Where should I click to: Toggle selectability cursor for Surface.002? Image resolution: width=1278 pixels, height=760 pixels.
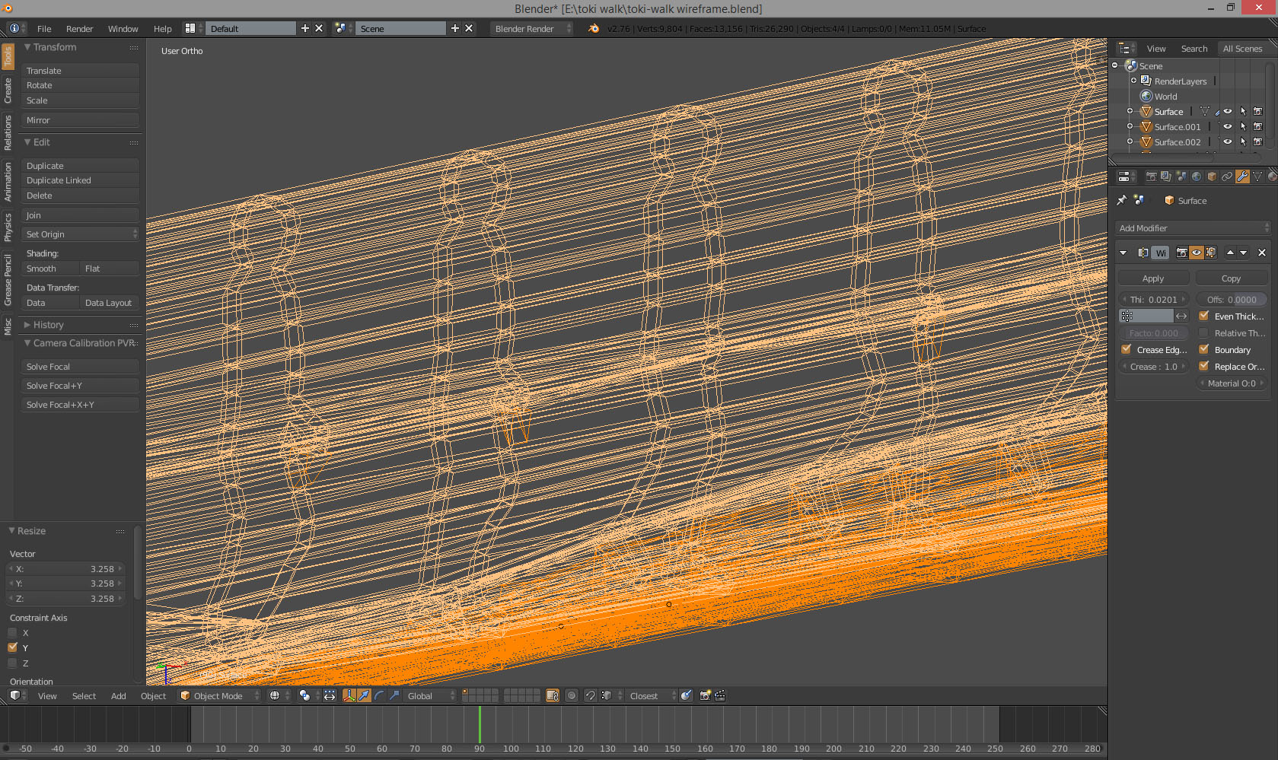(1243, 142)
